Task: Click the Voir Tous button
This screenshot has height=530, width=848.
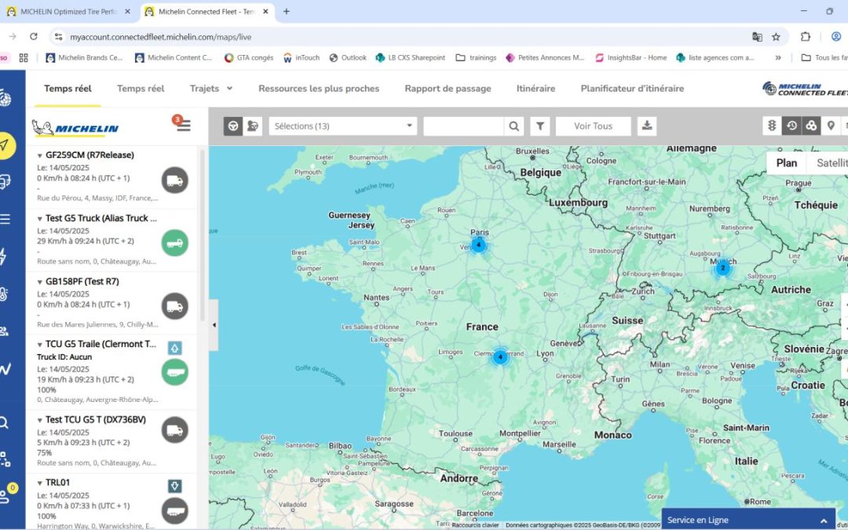Action: [594, 126]
